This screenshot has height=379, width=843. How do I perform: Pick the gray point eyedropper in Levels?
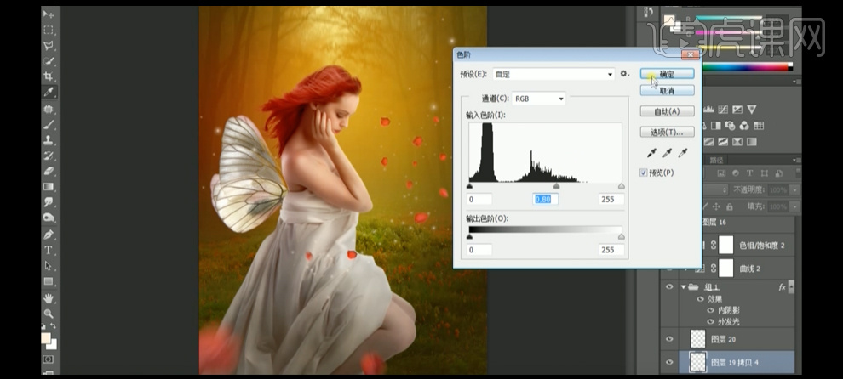(x=668, y=154)
